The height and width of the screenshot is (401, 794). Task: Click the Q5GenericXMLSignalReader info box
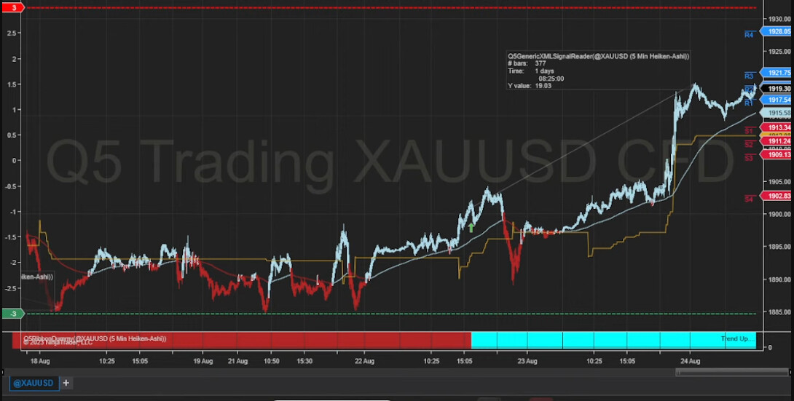[597, 71]
